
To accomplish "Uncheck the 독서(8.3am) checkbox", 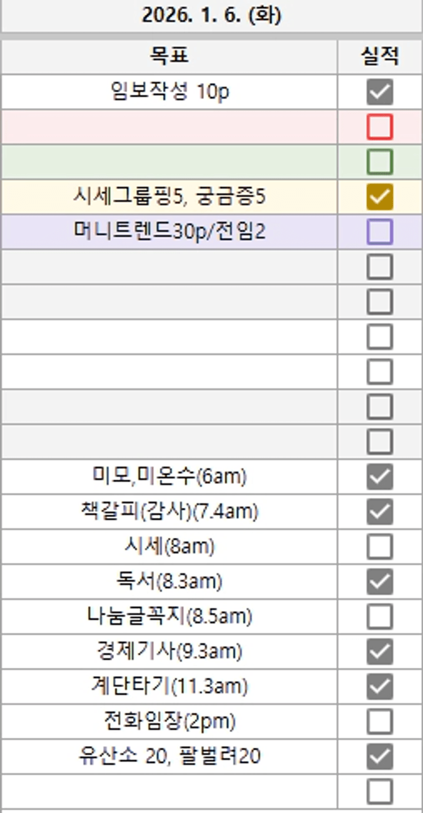I will pyautogui.click(x=380, y=582).
